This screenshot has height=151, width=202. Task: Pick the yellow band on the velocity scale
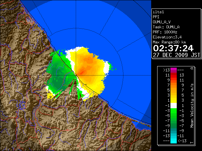tap(174, 100)
